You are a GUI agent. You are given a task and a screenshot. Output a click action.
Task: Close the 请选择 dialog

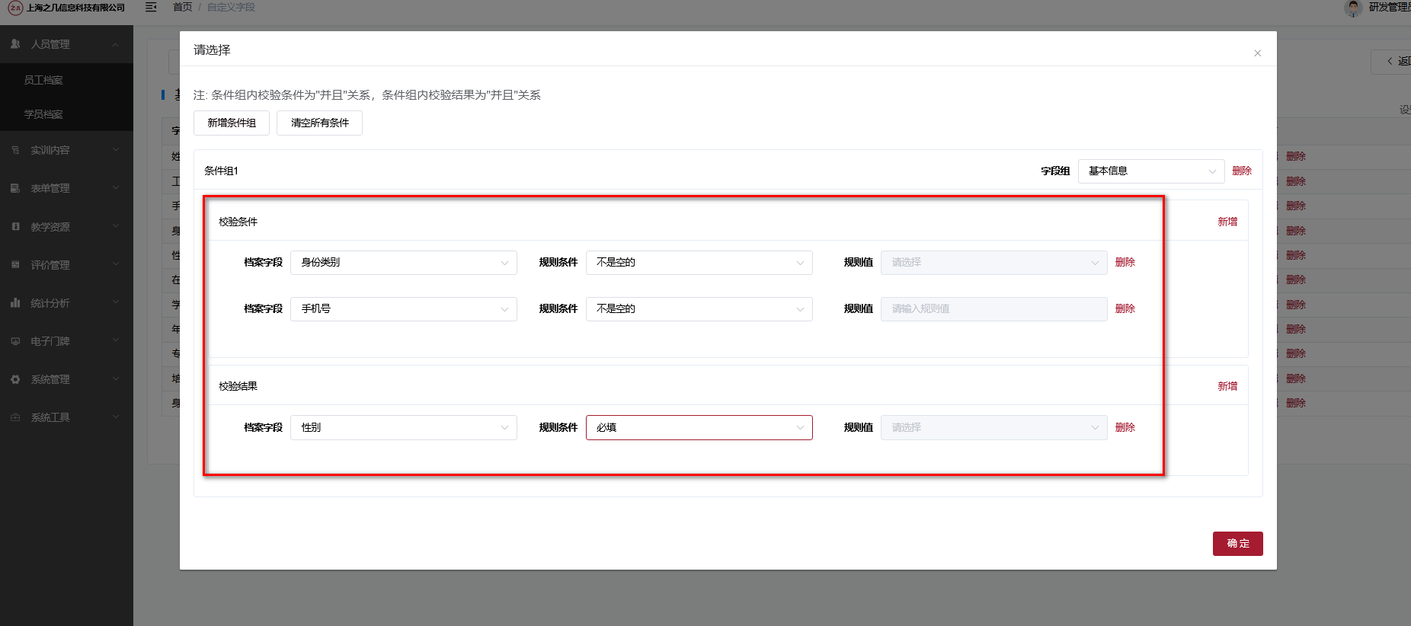pyautogui.click(x=1257, y=53)
